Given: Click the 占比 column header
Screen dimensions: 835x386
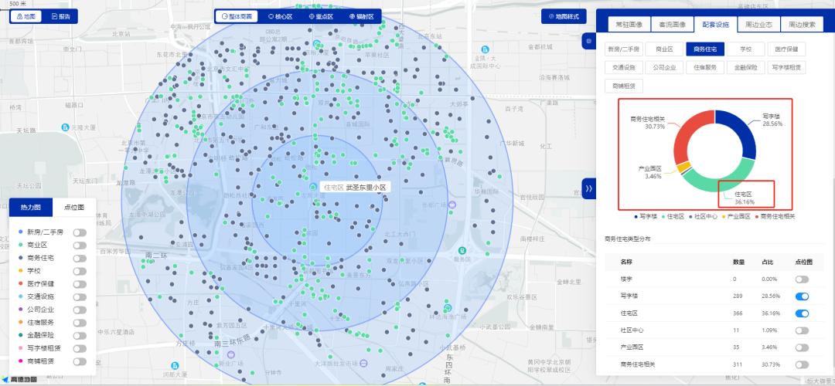Looking at the screenshot, I should (x=768, y=262).
